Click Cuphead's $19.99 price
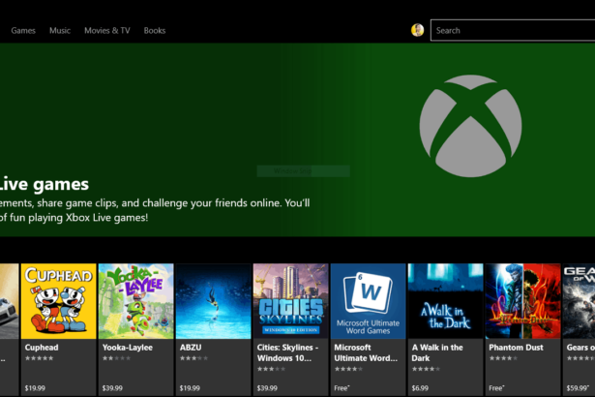Screen dimensions: 595x397 [35, 388]
